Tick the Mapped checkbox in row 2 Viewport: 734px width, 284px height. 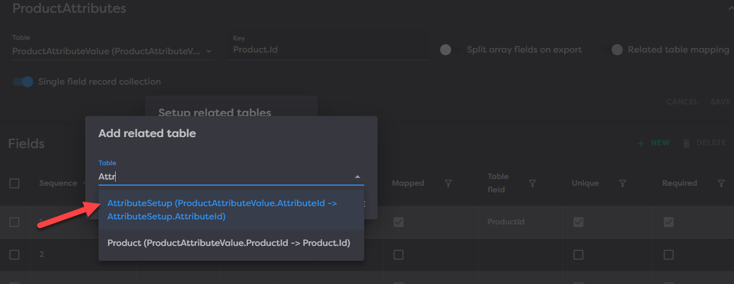point(398,255)
